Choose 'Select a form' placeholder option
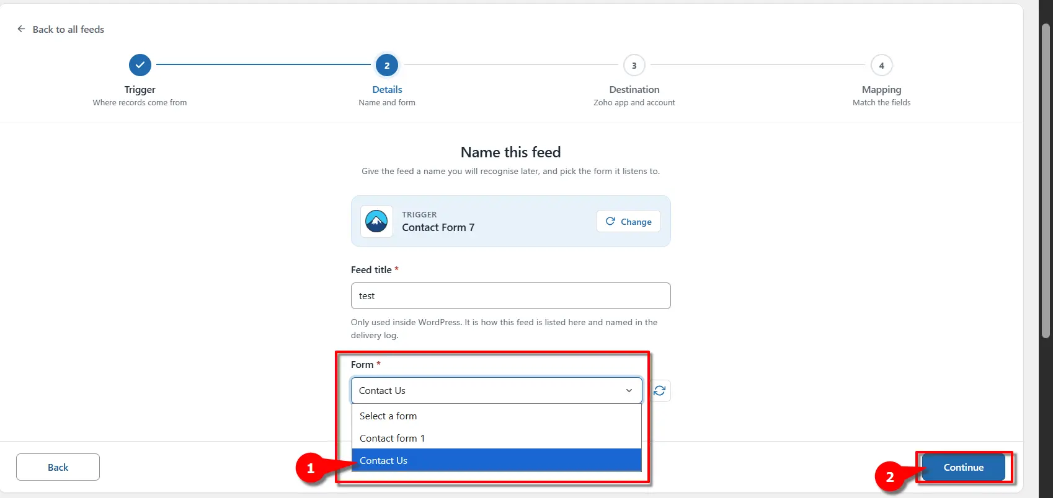The width and height of the screenshot is (1053, 498). [x=496, y=416]
